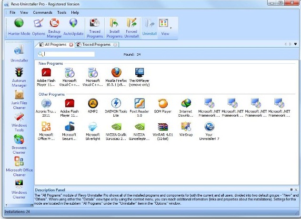Select Foxit Reader 5.0
This screenshot has width=301, height=219.
(x=140, y=108)
